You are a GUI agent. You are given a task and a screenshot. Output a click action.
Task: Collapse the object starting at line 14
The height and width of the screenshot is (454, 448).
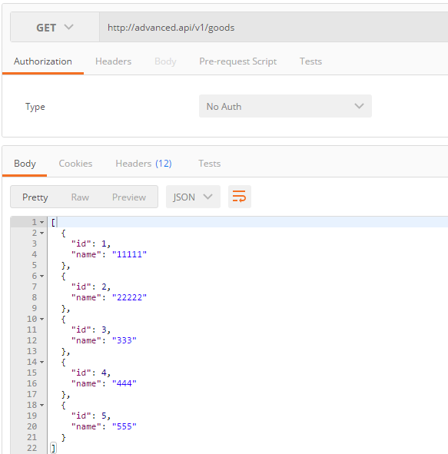click(x=42, y=362)
